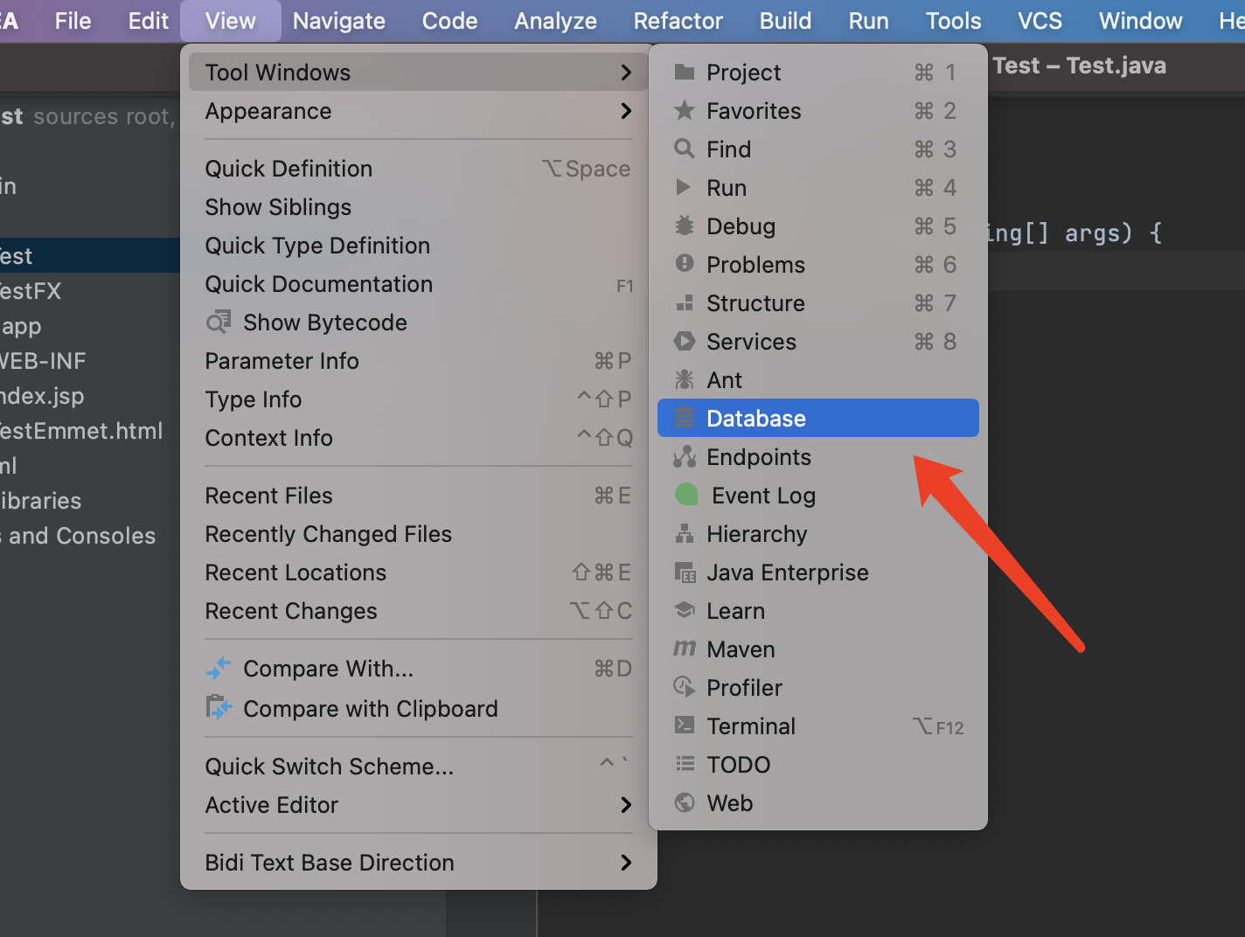The image size is (1245, 937).
Task: Open Recently Changed Files entry
Action: click(419, 534)
